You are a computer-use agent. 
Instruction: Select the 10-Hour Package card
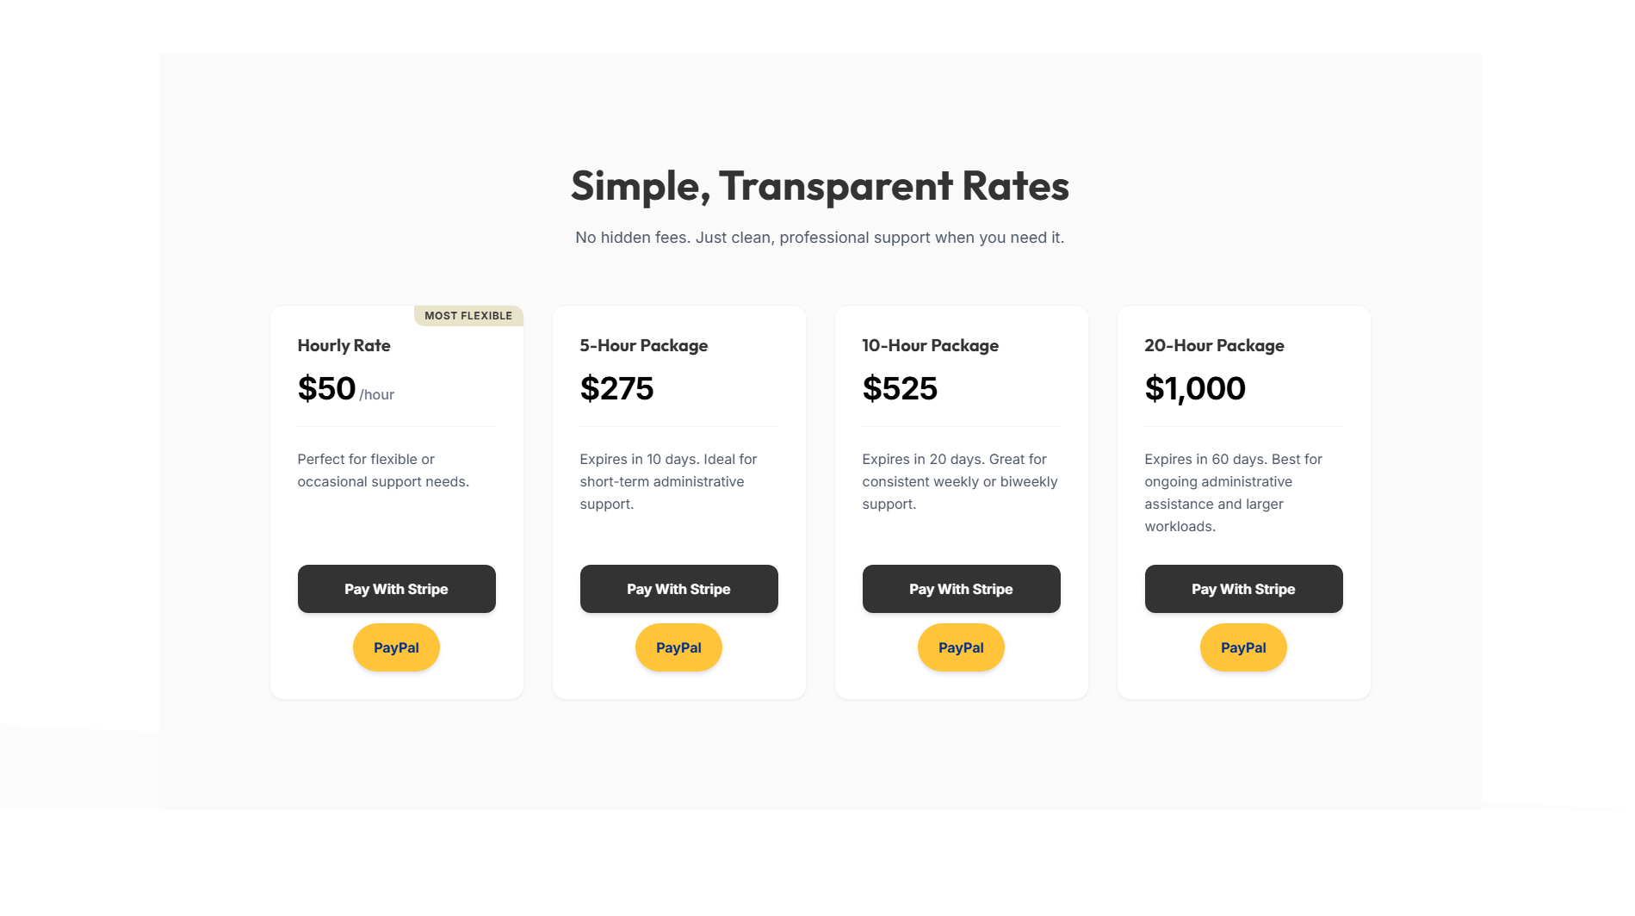pyautogui.click(x=961, y=499)
